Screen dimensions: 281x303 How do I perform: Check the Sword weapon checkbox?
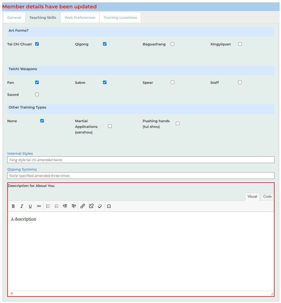(x=37, y=95)
